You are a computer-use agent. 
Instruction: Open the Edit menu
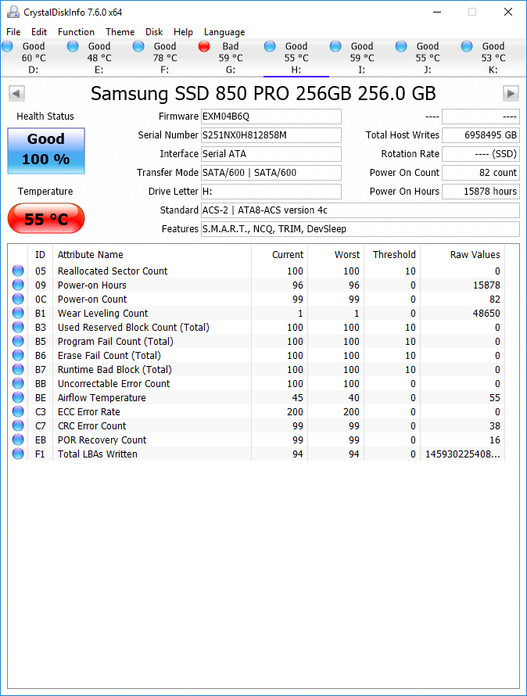click(x=39, y=32)
